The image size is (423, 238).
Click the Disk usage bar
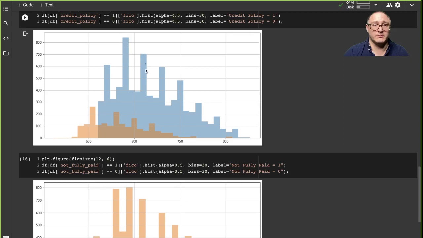363,7
